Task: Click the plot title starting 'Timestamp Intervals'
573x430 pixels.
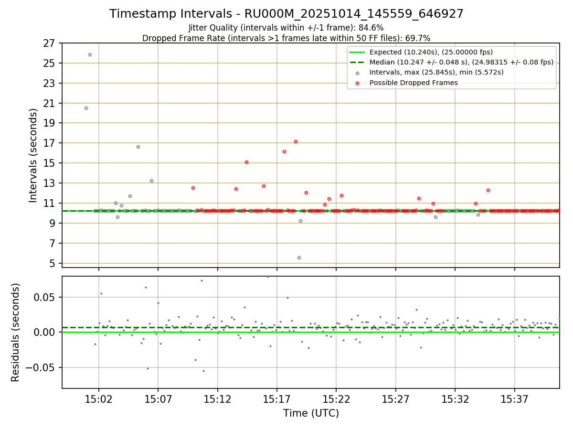Action: (286, 14)
